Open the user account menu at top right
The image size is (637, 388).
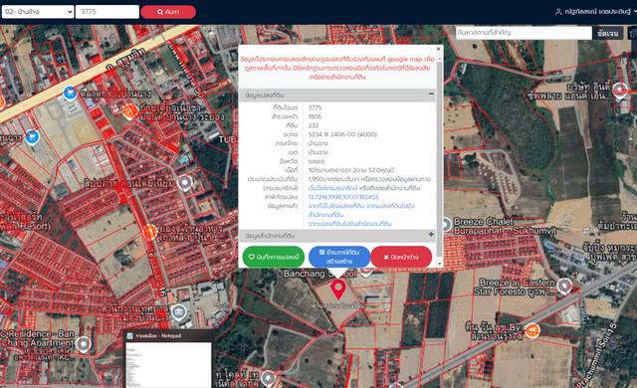click(595, 12)
